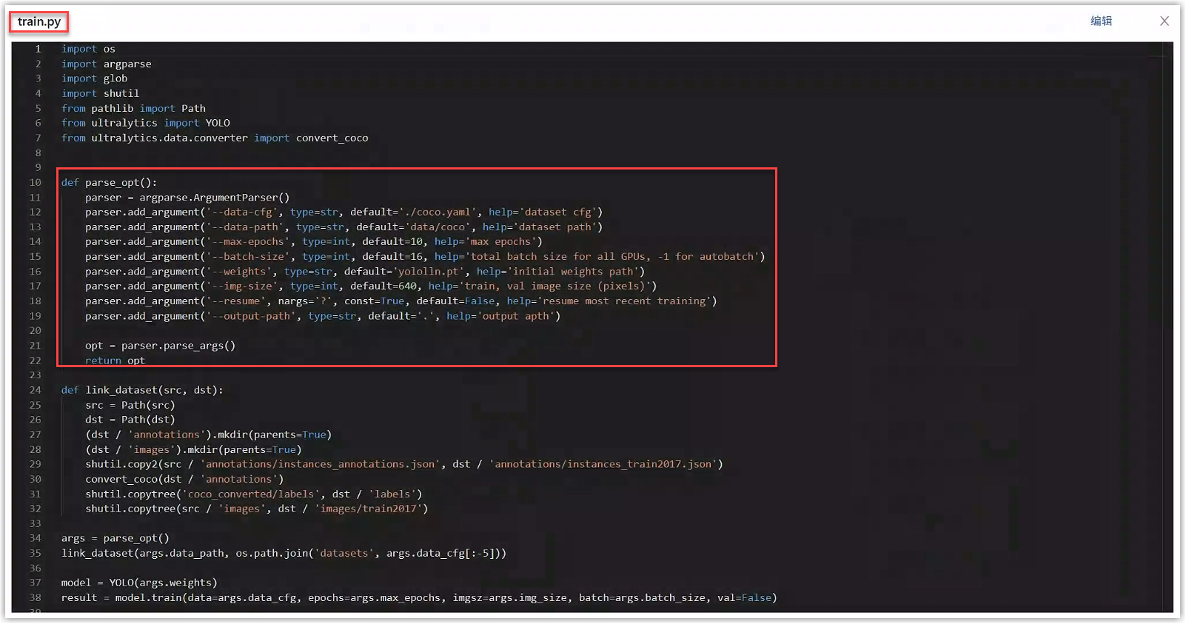Click the '--output-path' argument line
Screen dimensions: 1186x624
[x=323, y=315]
